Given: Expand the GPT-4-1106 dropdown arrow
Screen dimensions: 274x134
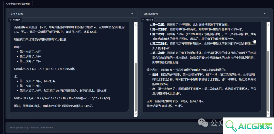Looking at the screenshot, I should [132, 14].
